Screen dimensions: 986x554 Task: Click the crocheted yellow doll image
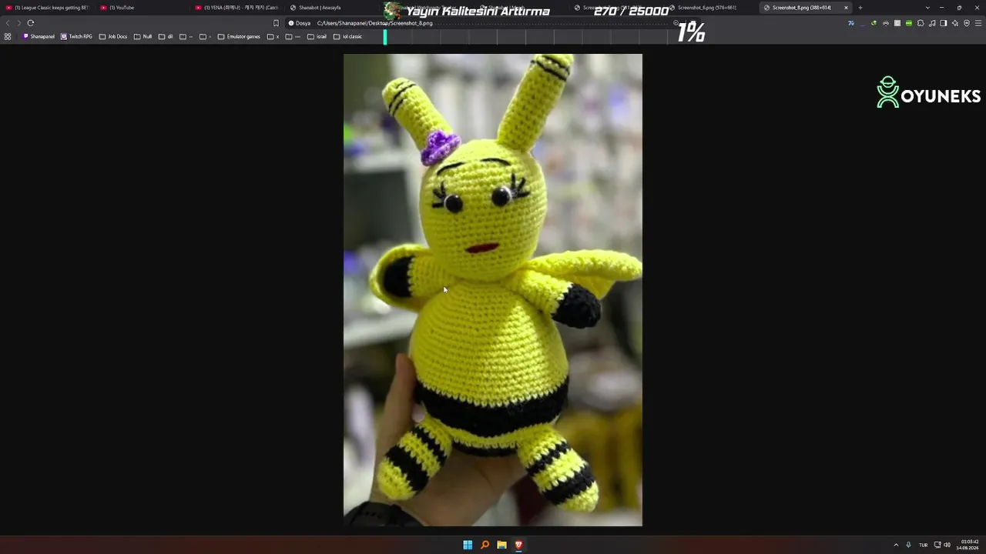tap(493, 290)
